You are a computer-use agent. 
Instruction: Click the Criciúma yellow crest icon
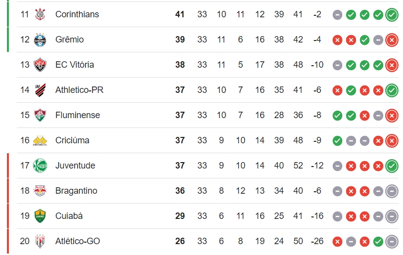coord(40,141)
